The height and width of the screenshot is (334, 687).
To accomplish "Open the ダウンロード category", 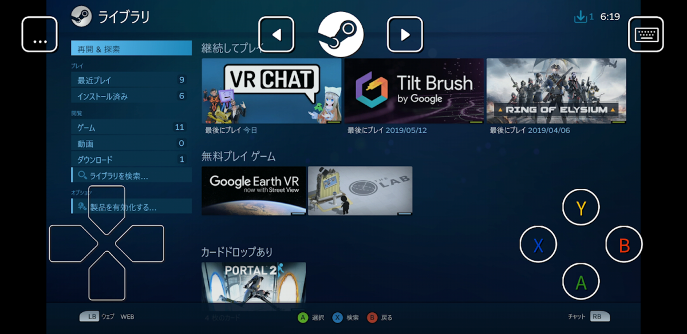I will tap(131, 160).
